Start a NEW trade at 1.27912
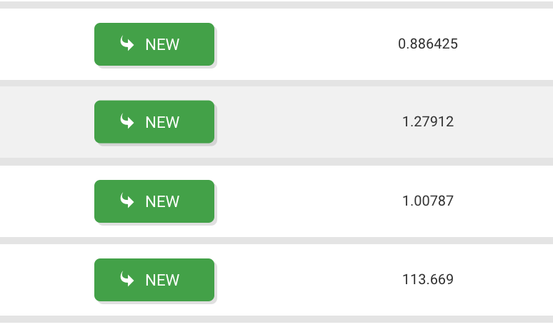This screenshot has height=327, width=553. coord(154,122)
